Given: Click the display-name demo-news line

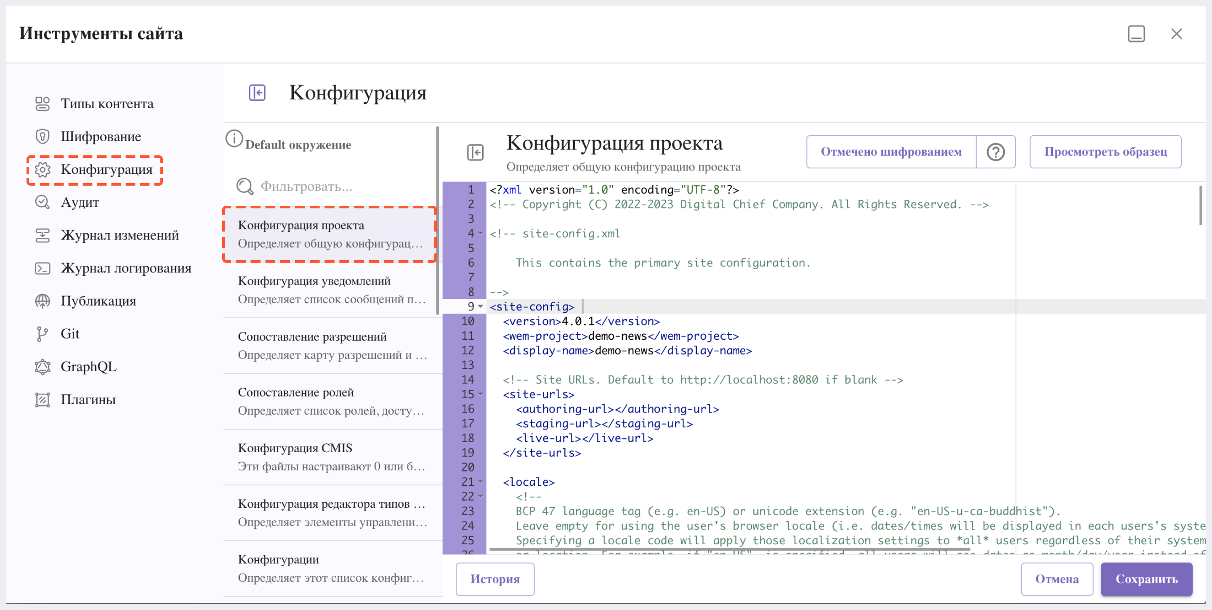Looking at the screenshot, I should coord(627,351).
